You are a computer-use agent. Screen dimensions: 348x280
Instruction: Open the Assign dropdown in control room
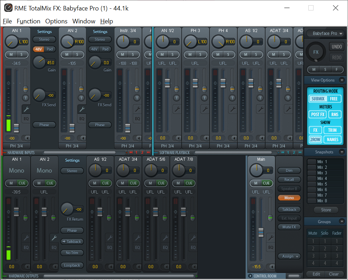click(x=289, y=256)
